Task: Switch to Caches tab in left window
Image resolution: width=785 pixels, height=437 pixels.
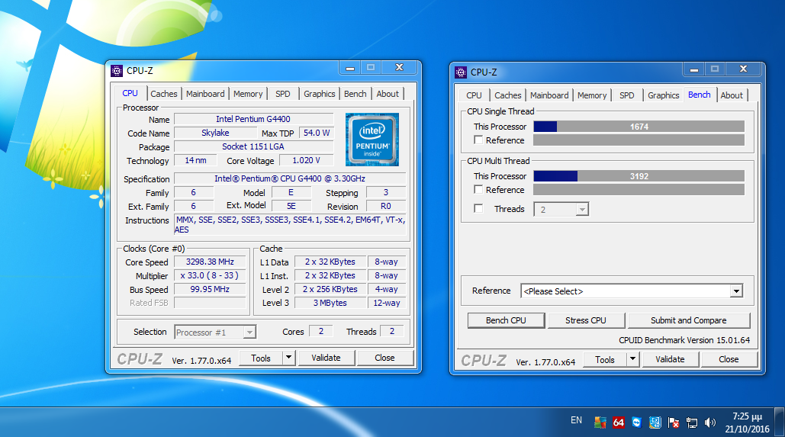Action: [164, 94]
